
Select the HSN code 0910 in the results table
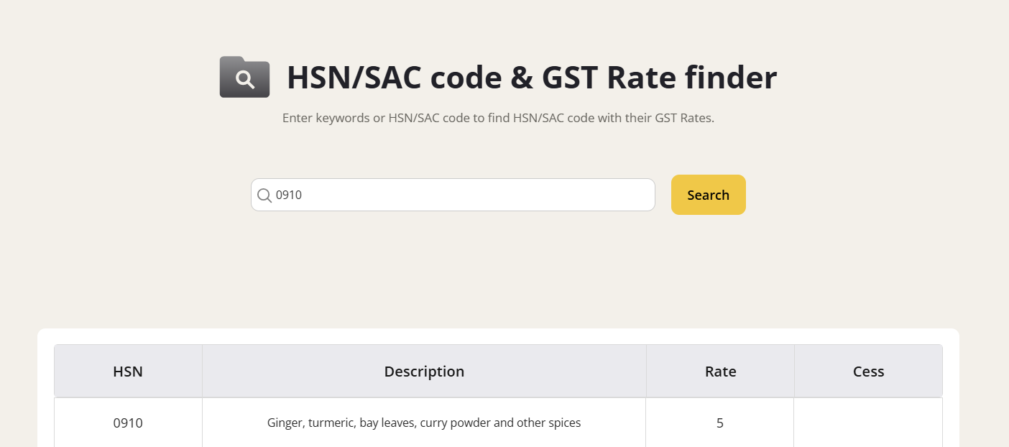point(128,423)
